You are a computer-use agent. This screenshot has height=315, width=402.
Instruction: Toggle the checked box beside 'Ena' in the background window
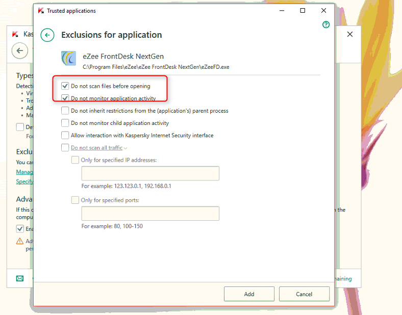click(x=20, y=228)
